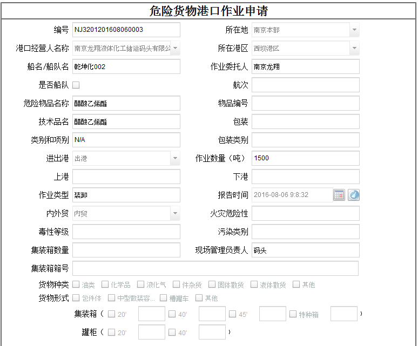Screen dimensions: 418x346
Task: Select the 集装箱箱号 input box
Action: [215, 268]
